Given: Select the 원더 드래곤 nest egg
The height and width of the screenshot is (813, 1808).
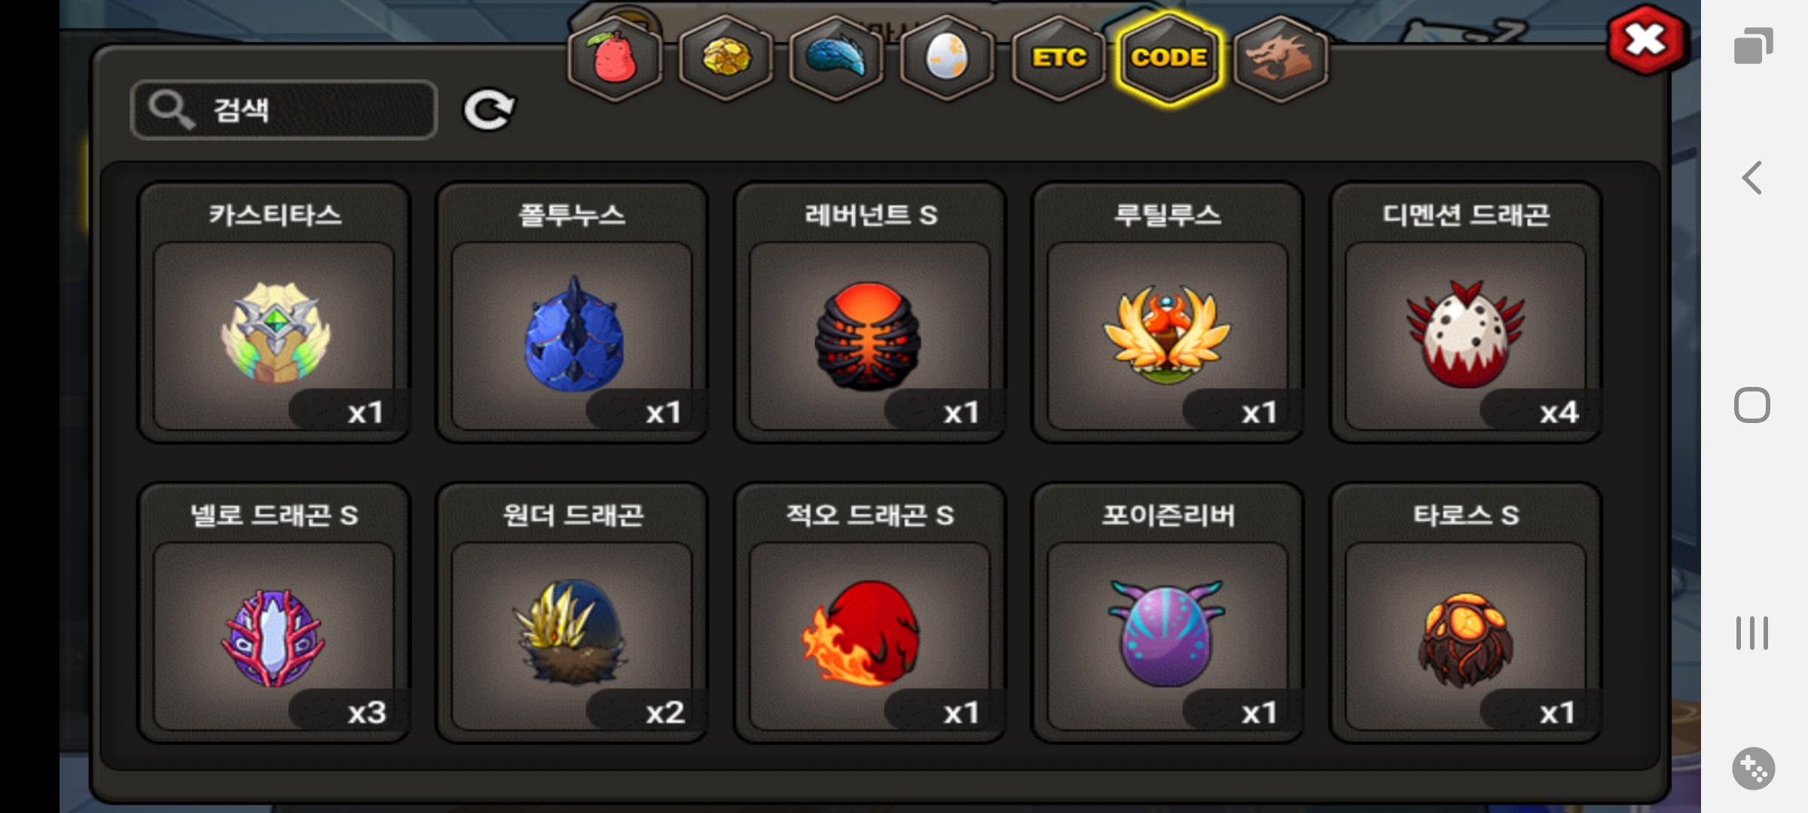Looking at the screenshot, I should coord(572,613).
